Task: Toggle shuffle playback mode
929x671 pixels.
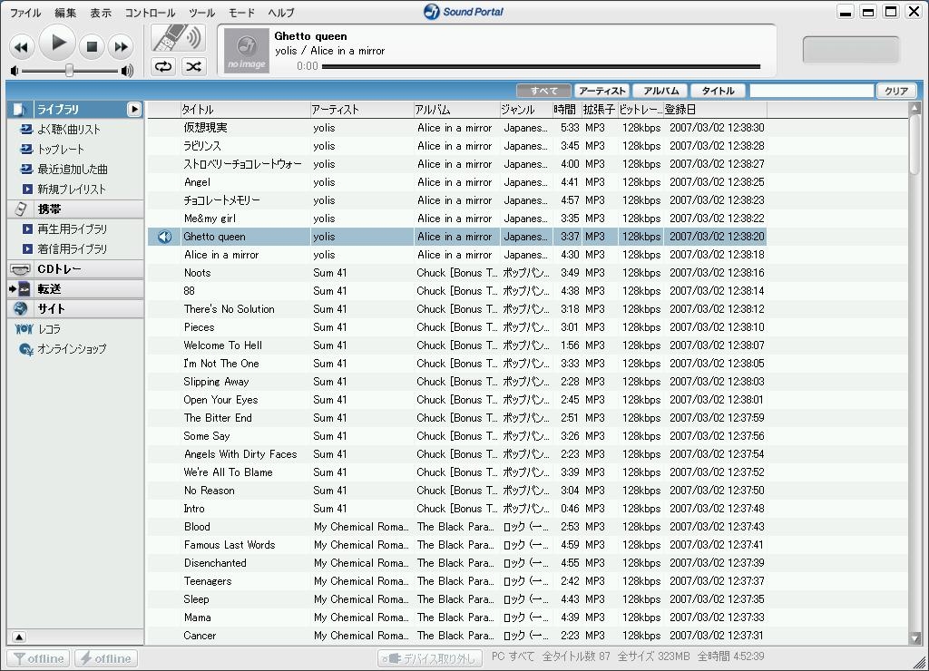Action: pyautogui.click(x=194, y=66)
